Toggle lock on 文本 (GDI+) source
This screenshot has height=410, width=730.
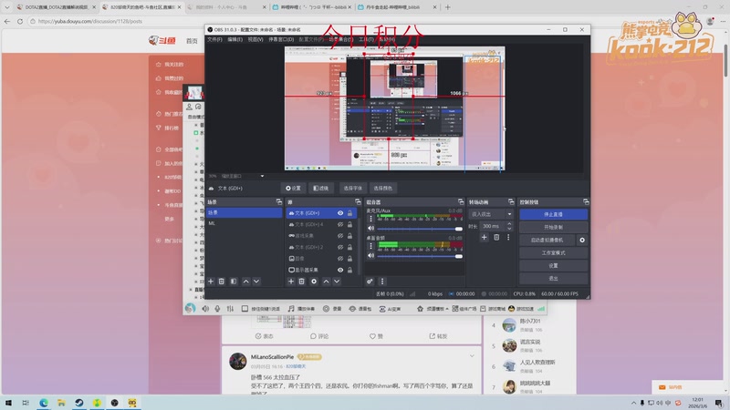click(x=349, y=213)
